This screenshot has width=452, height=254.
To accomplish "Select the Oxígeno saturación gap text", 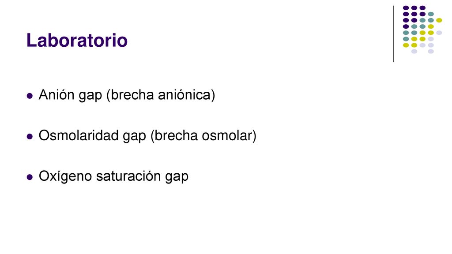I will [113, 176].
